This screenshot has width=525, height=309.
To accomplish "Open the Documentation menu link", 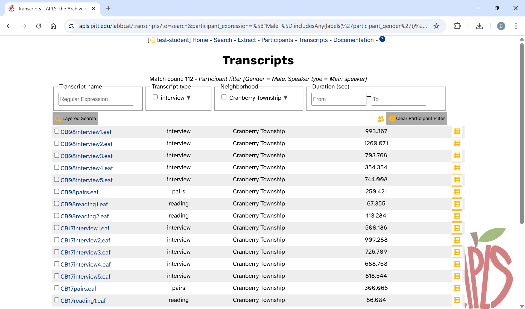I will pyautogui.click(x=353, y=40).
